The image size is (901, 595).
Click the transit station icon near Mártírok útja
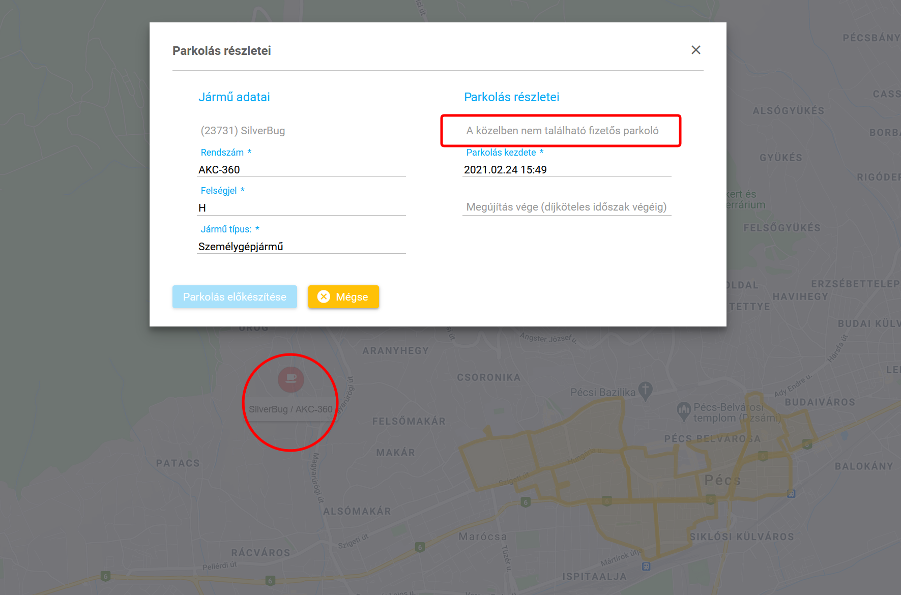[646, 566]
